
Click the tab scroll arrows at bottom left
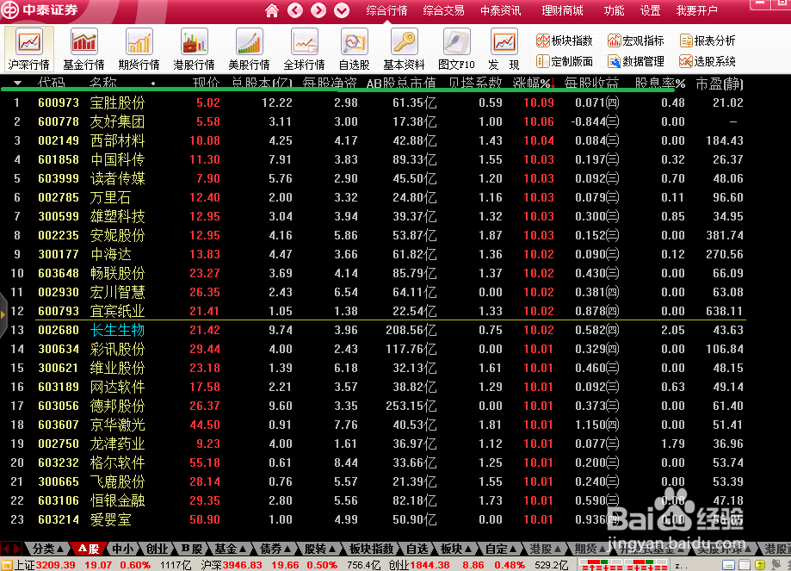click(x=10, y=549)
